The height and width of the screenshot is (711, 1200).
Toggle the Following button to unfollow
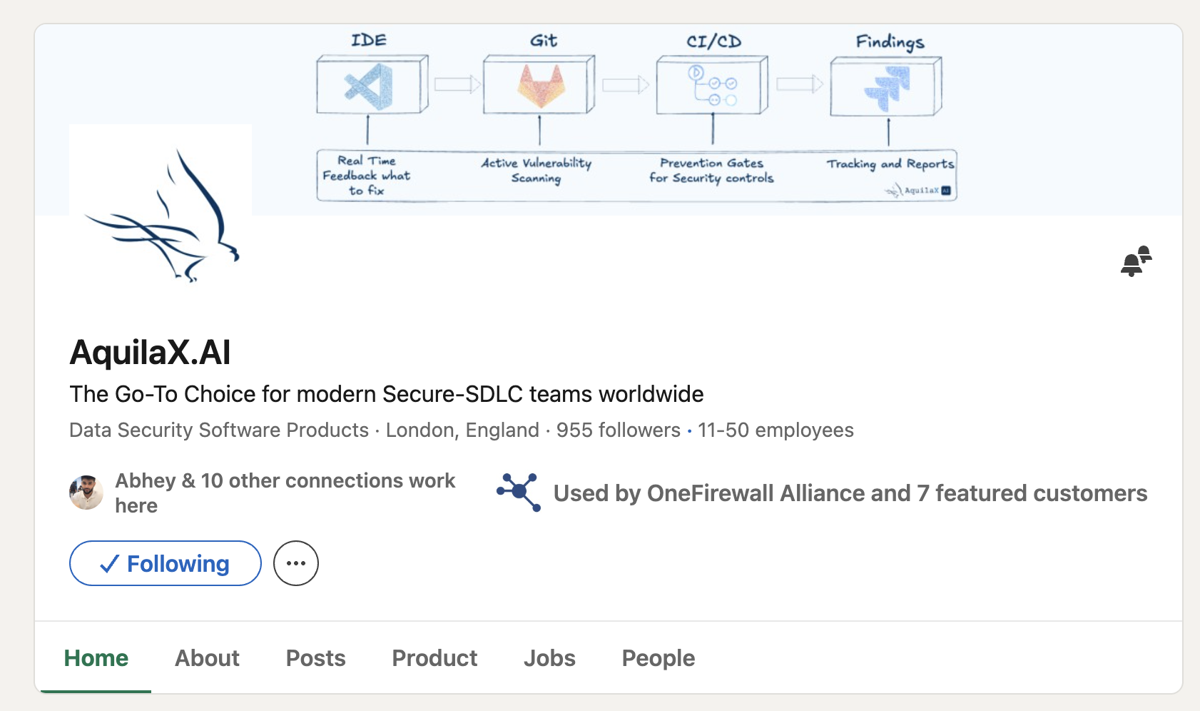coord(166,563)
